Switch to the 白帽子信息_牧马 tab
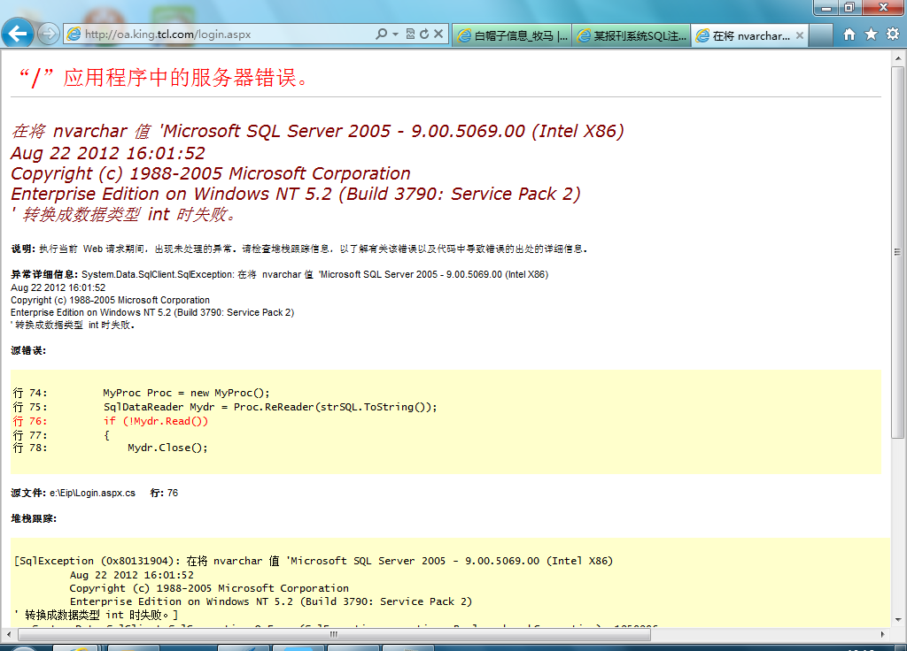 pyautogui.click(x=511, y=35)
